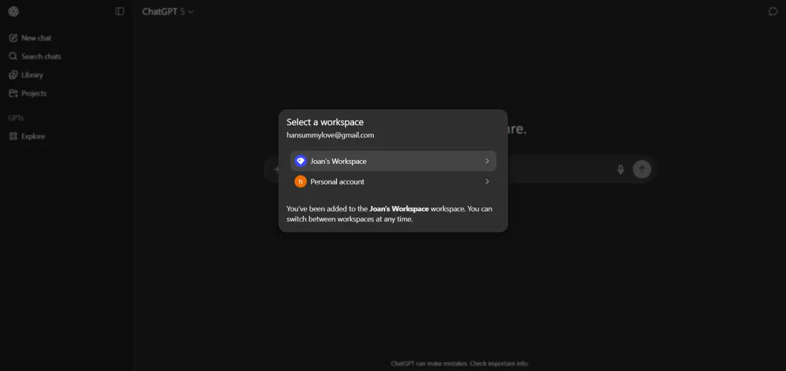Click the New chat pencil icon

[13, 38]
